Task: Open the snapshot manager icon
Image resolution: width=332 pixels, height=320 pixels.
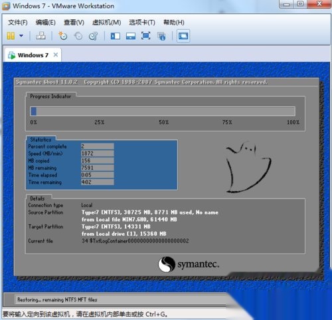Action: click(93, 36)
